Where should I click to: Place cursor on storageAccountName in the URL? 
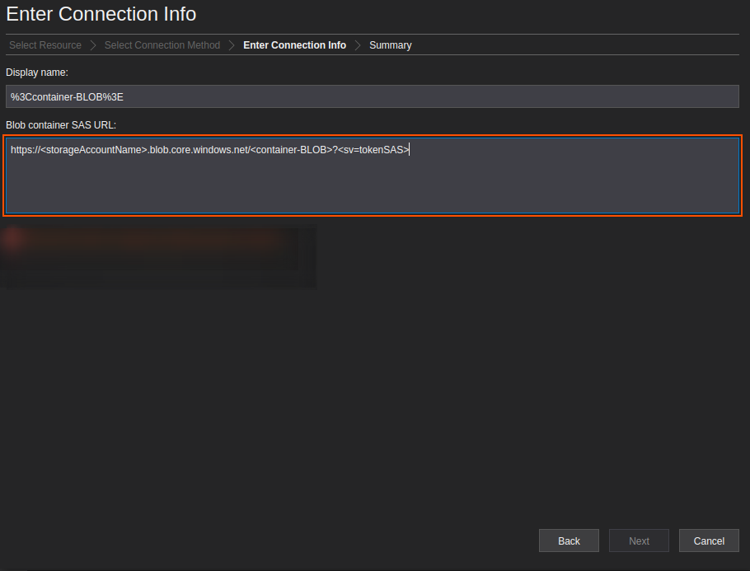point(94,150)
